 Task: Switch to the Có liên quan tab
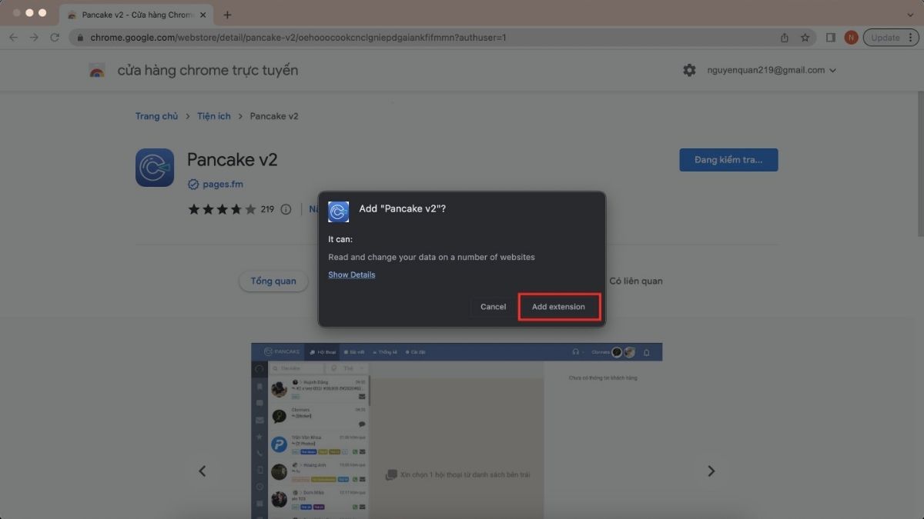coord(635,281)
